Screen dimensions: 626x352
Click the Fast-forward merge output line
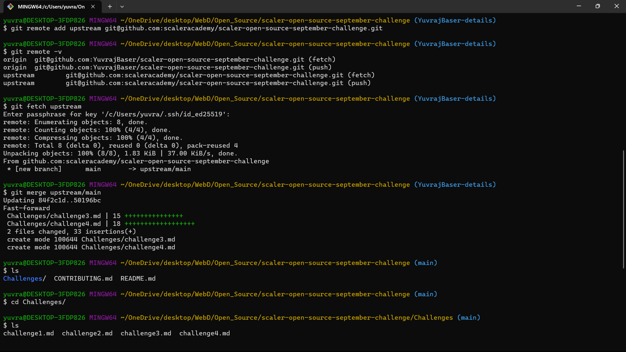pyautogui.click(x=26, y=208)
